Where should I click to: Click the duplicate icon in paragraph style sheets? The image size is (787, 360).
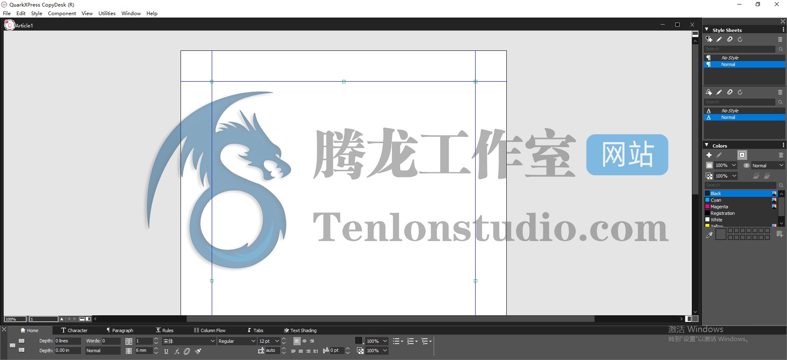730,39
